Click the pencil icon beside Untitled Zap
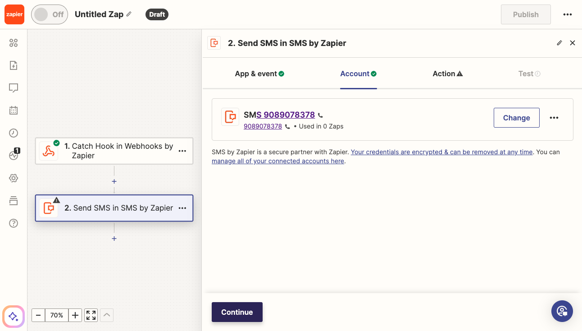 pos(129,14)
